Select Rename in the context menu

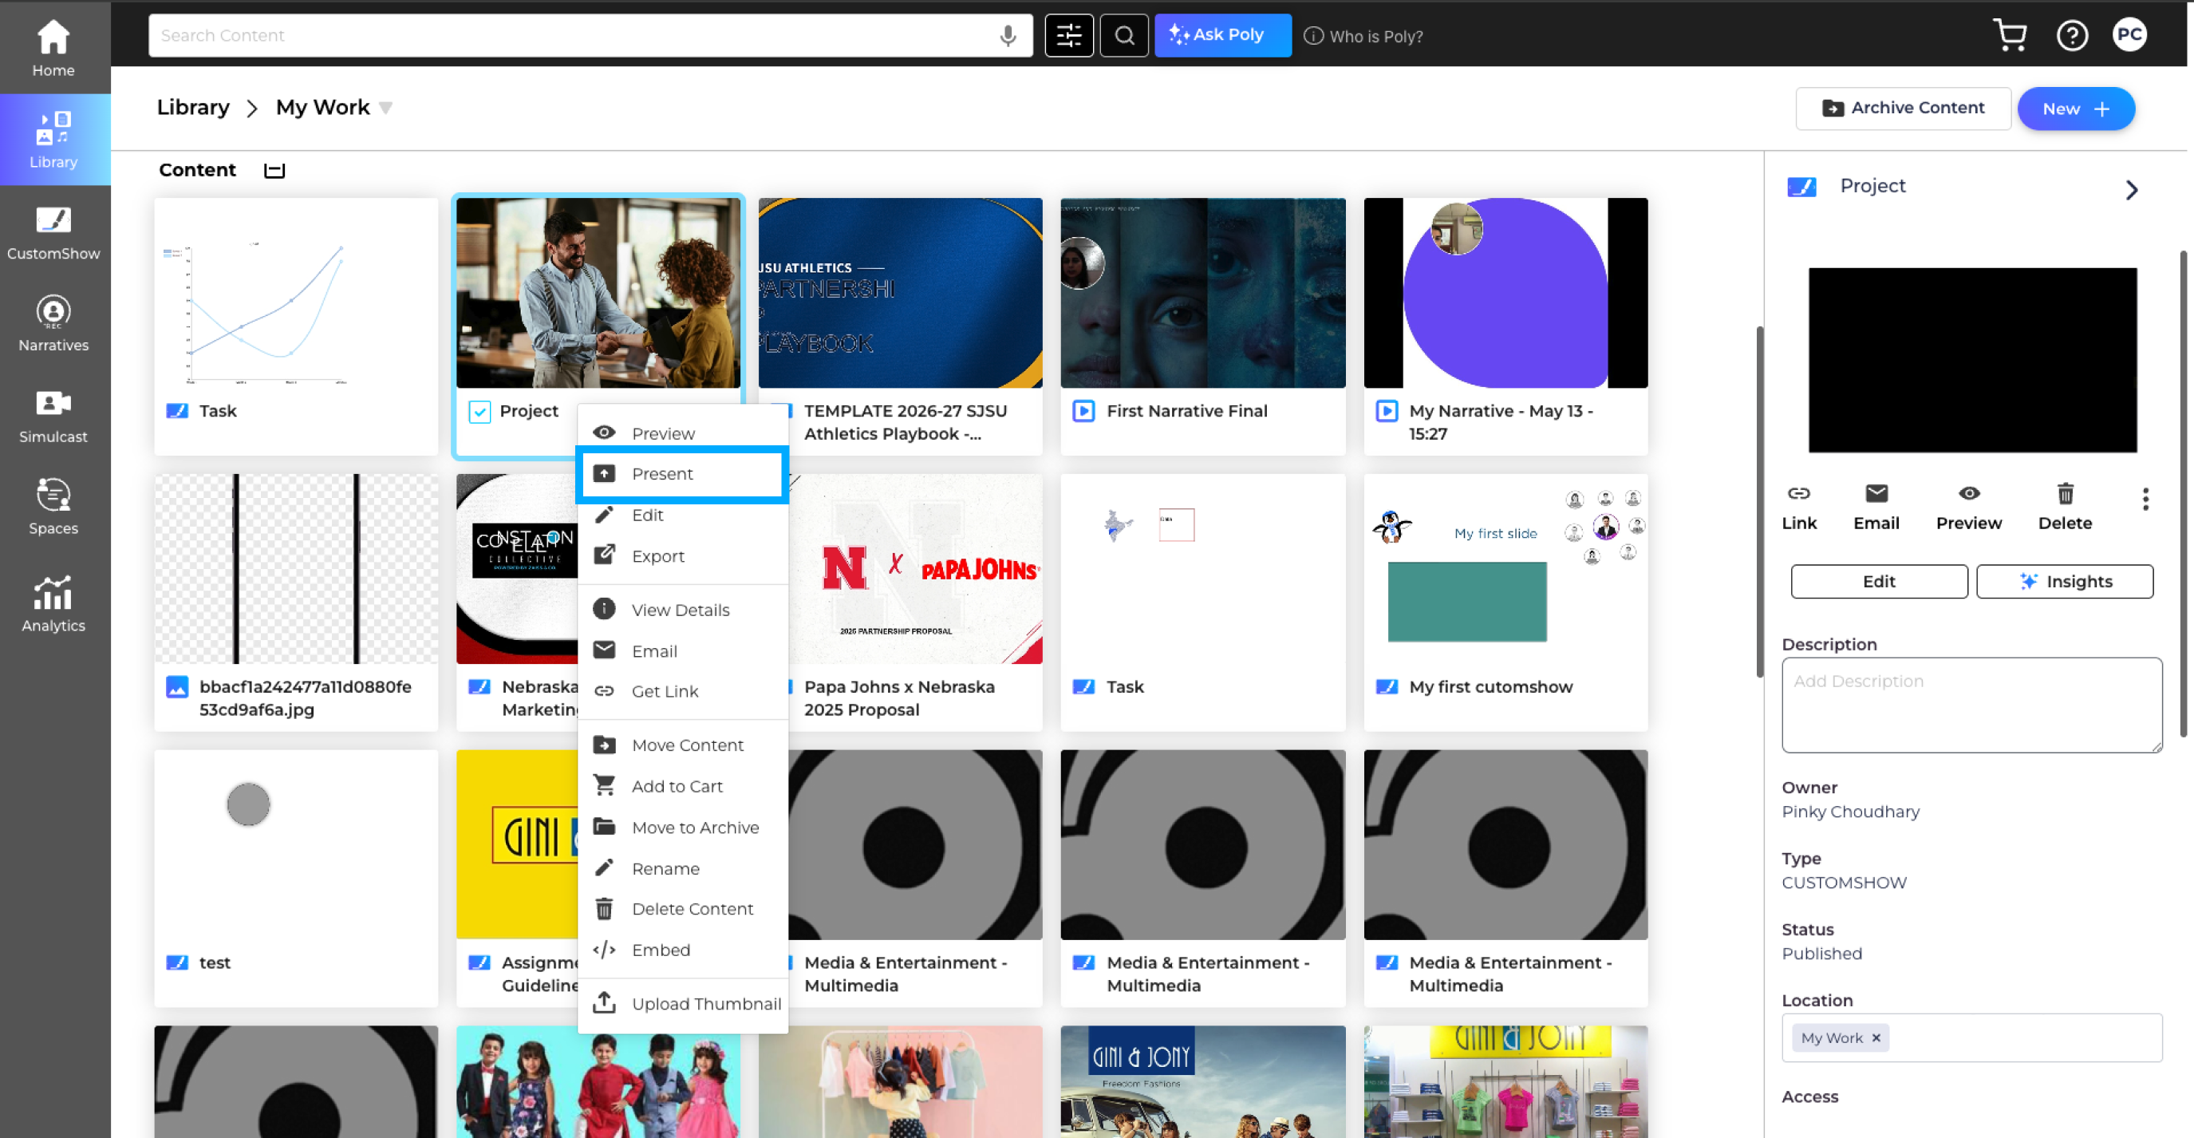[x=681, y=868]
